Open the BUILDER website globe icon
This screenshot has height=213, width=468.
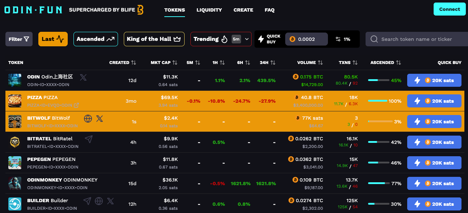point(99,201)
